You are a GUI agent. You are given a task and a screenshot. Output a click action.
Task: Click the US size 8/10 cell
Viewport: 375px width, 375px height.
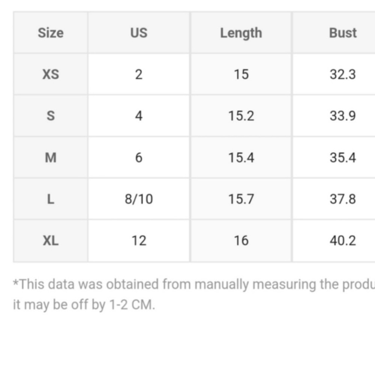tap(139, 199)
